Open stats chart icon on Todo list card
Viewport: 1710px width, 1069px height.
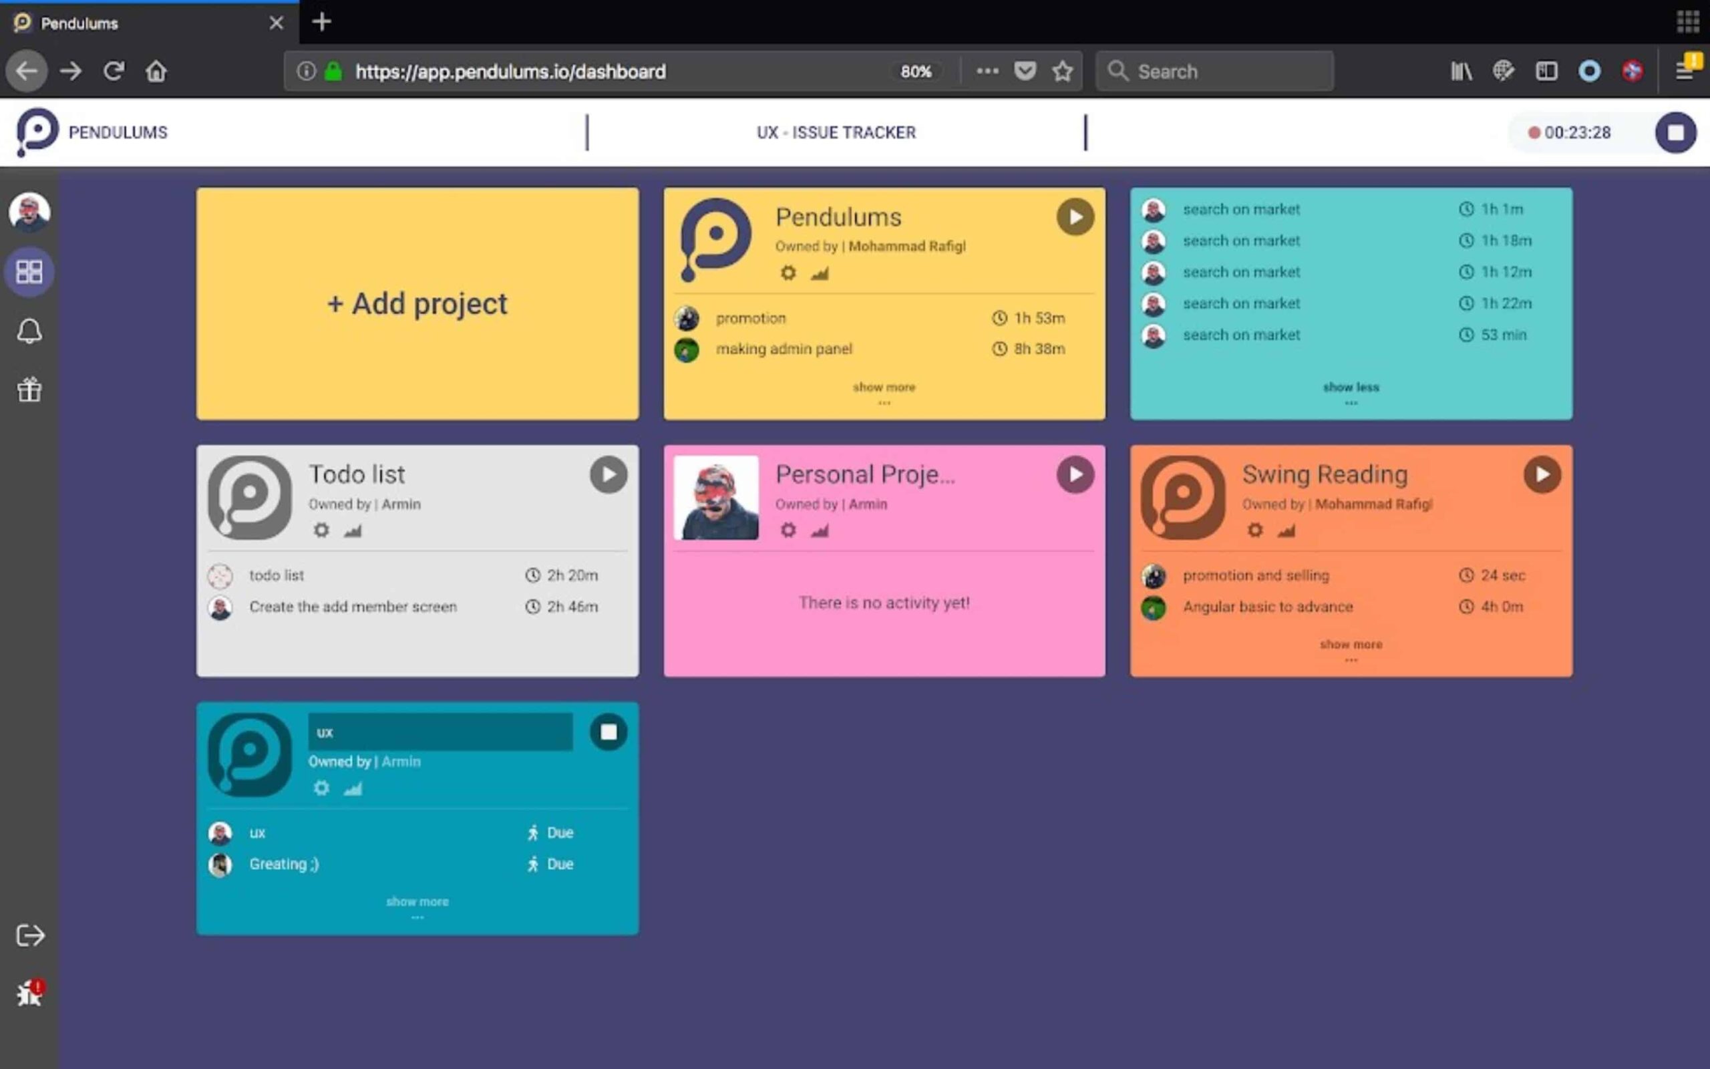[353, 531]
